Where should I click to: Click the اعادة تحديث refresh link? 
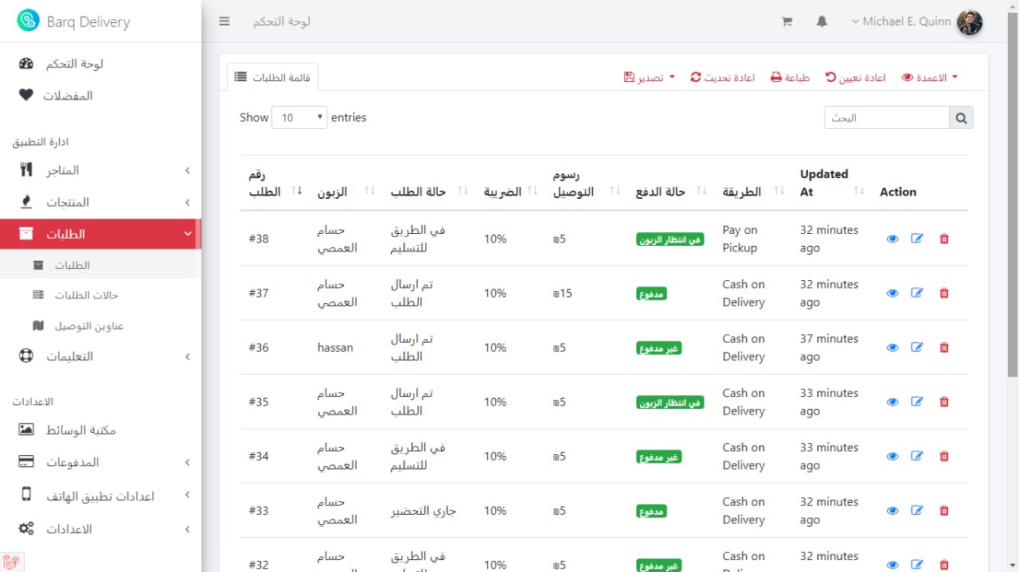tap(723, 77)
